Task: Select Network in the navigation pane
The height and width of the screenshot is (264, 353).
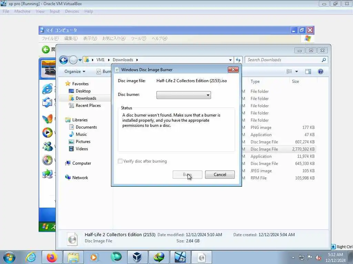Action: pyautogui.click(x=80, y=178)
